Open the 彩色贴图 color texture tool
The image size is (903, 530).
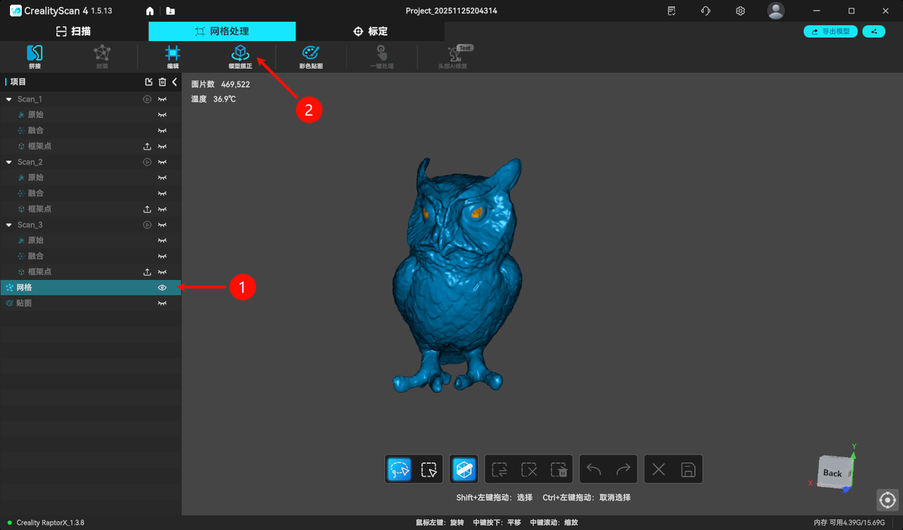click(310, 56)
